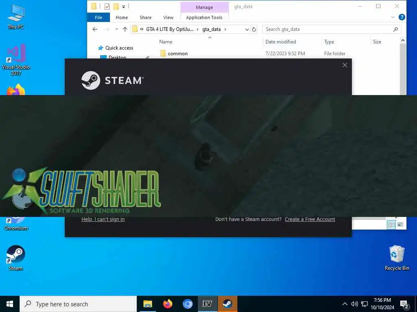Switch to details view layout icon
Image resolution: width=417 pixels, height=312 pixels.
(391, 225)
